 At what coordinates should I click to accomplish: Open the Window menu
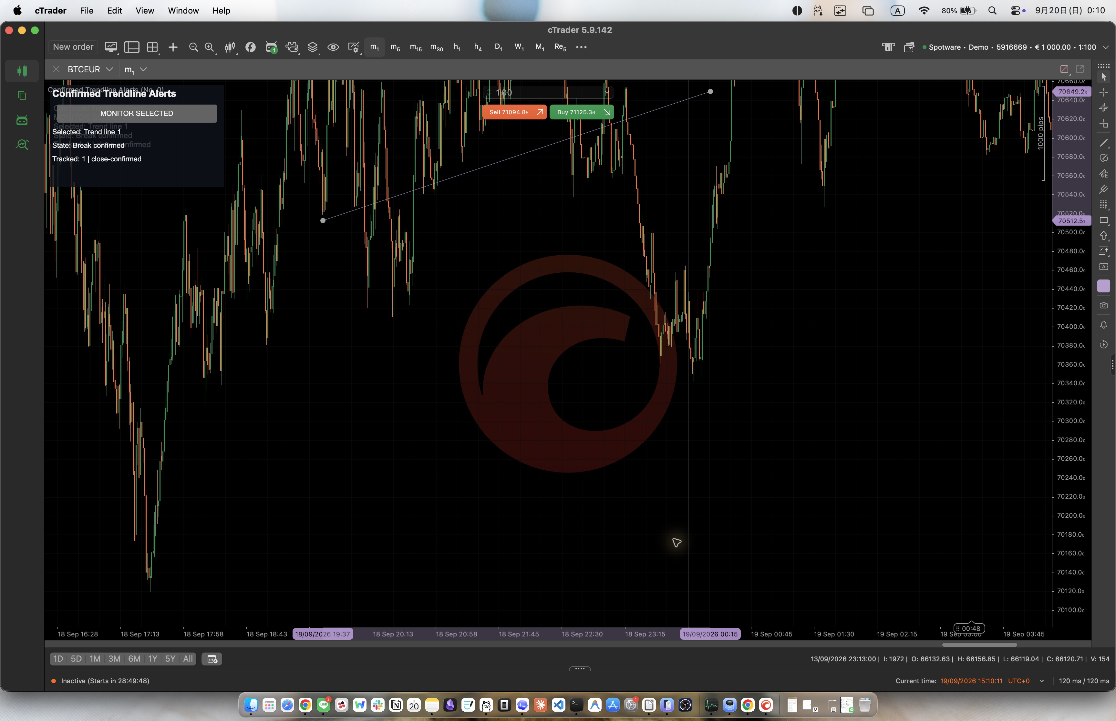tap(183, 10)
